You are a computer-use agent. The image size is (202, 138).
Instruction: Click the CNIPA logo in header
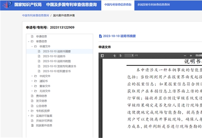7,5
